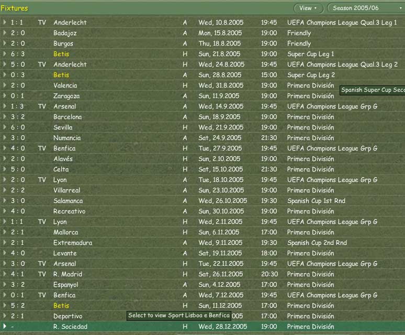Select Extremadura in the fixtures list
This screenshot has height=335, width=405.
click(x=73, y=243)
